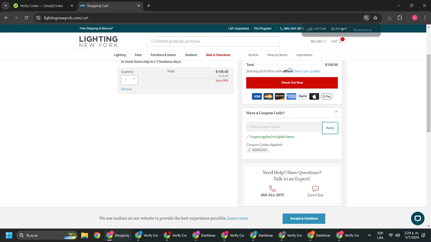The width and height of the screenshot is (431, 242).
Task: Bookmark this page with star icon
Action: tap(375, 18)
